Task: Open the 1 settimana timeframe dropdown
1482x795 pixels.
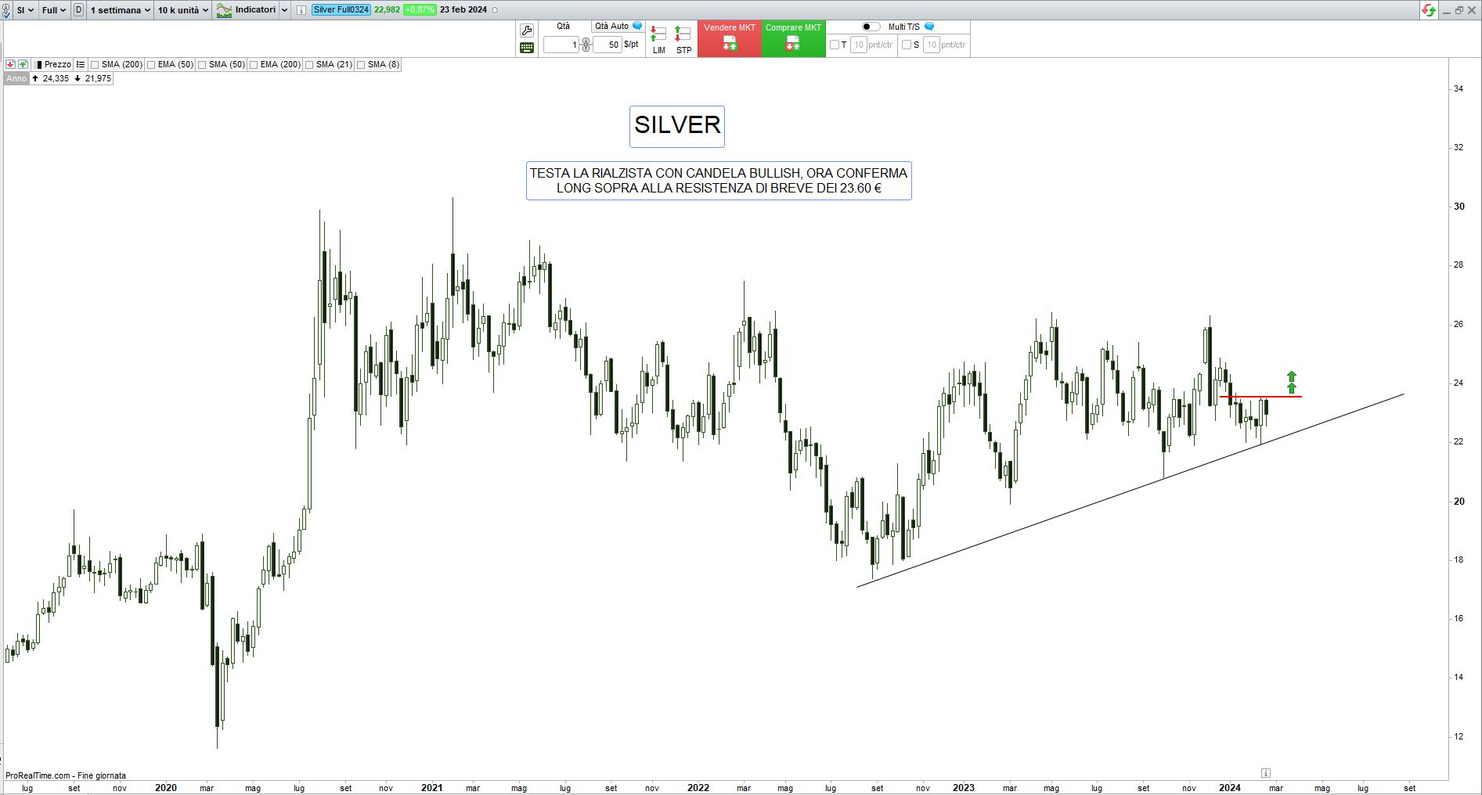Action: point(121,10)
